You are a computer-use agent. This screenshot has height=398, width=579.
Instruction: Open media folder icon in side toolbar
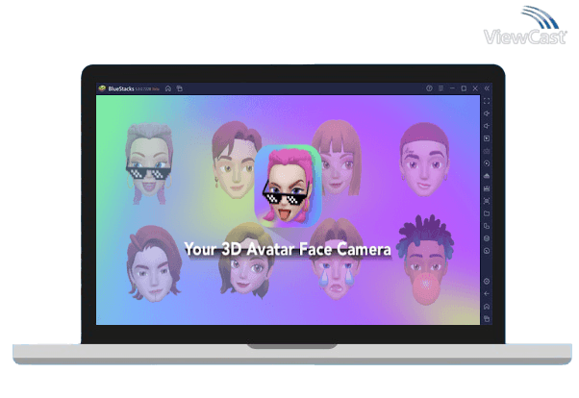pyautogui.click(x=487, y=213)
